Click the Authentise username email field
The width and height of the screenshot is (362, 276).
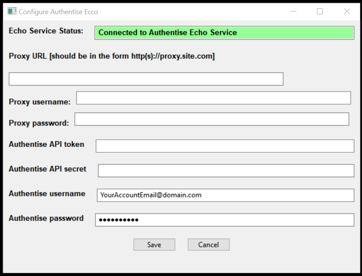pyautogui.click(x=225, y=195)
